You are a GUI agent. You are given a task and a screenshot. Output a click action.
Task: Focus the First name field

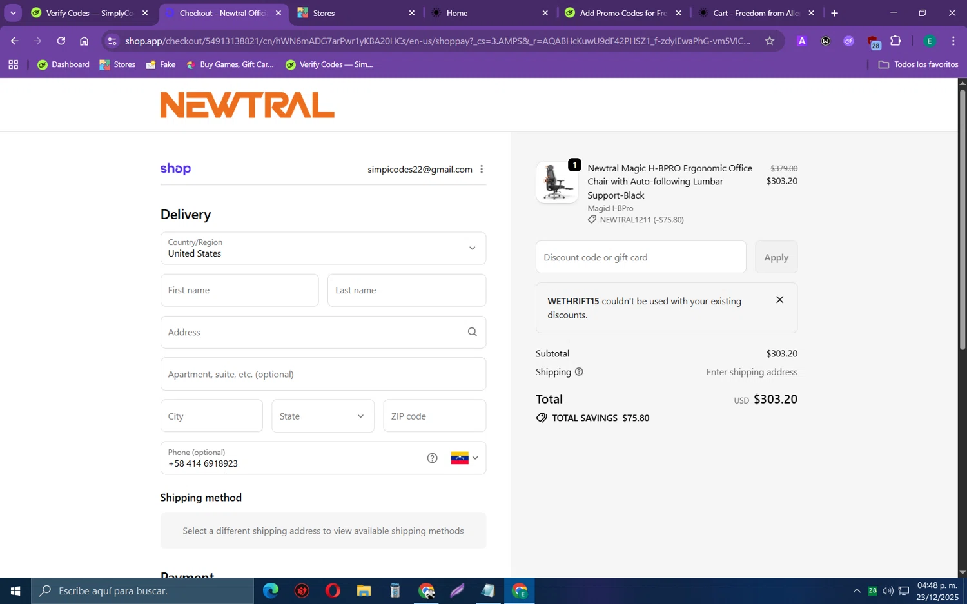pyautogui.click(x=239, y=290)
